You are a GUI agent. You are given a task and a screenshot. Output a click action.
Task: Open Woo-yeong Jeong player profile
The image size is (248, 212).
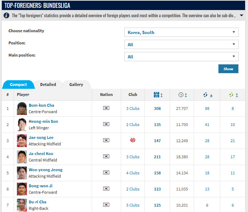tap(46, 170)
